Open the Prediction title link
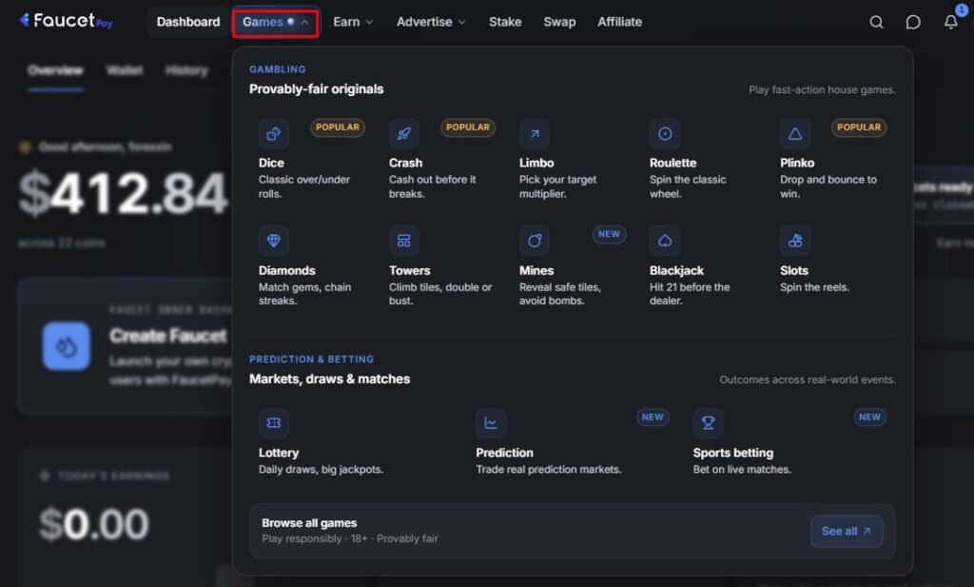Image resolution: width=974 pixels, height=587 pixels. (505, 453)
